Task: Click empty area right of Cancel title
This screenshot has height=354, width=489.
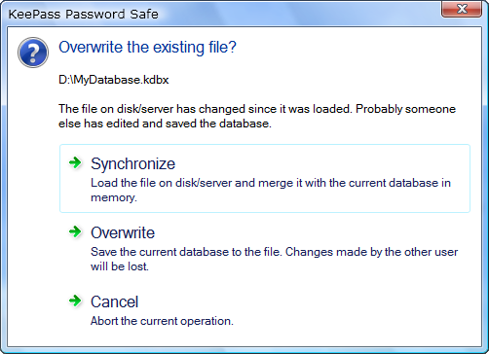Action: coord(292,301)
